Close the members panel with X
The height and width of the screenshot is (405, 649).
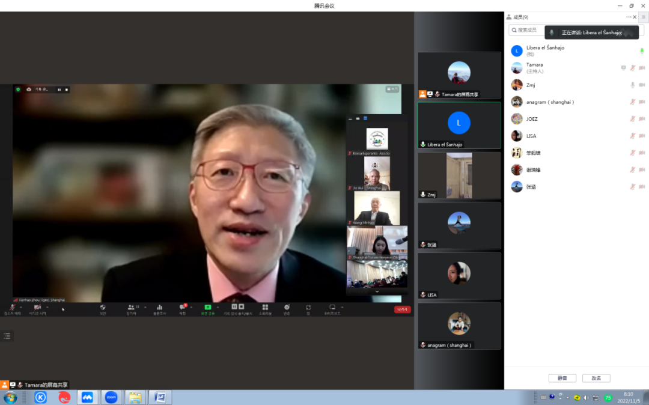[x=635, y=17]
